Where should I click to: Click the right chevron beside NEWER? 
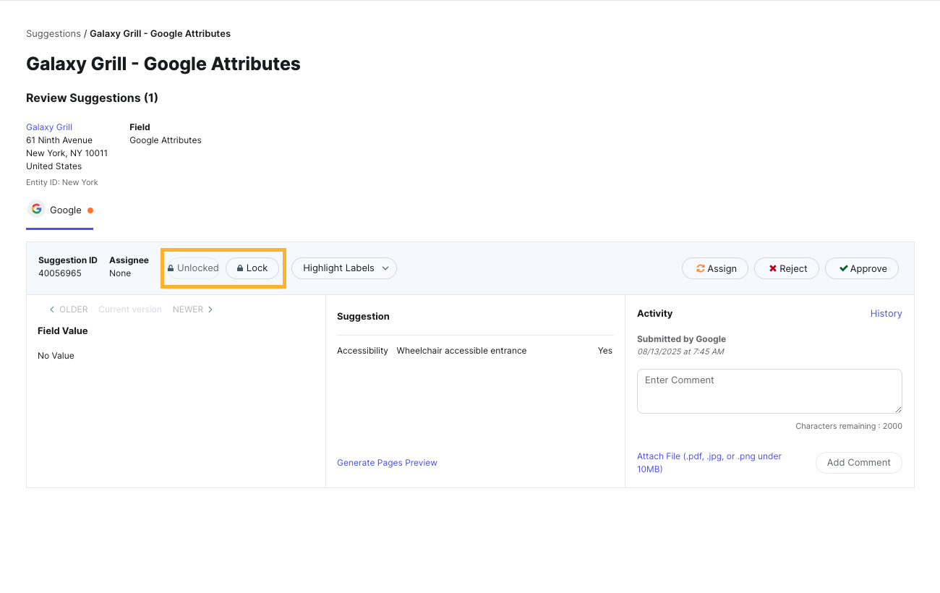(210, 310)
